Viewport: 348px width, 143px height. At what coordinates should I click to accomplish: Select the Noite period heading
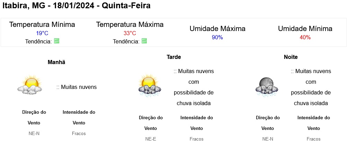[291, 57]
